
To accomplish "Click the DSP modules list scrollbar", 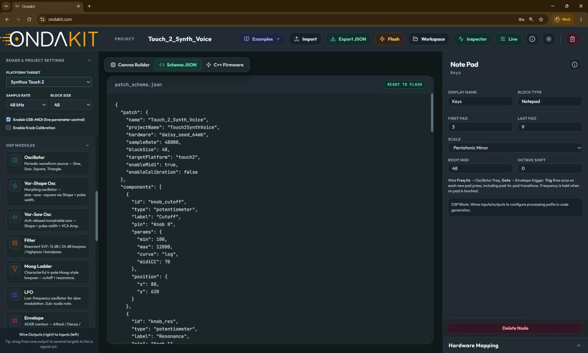I will click(97, 216).
